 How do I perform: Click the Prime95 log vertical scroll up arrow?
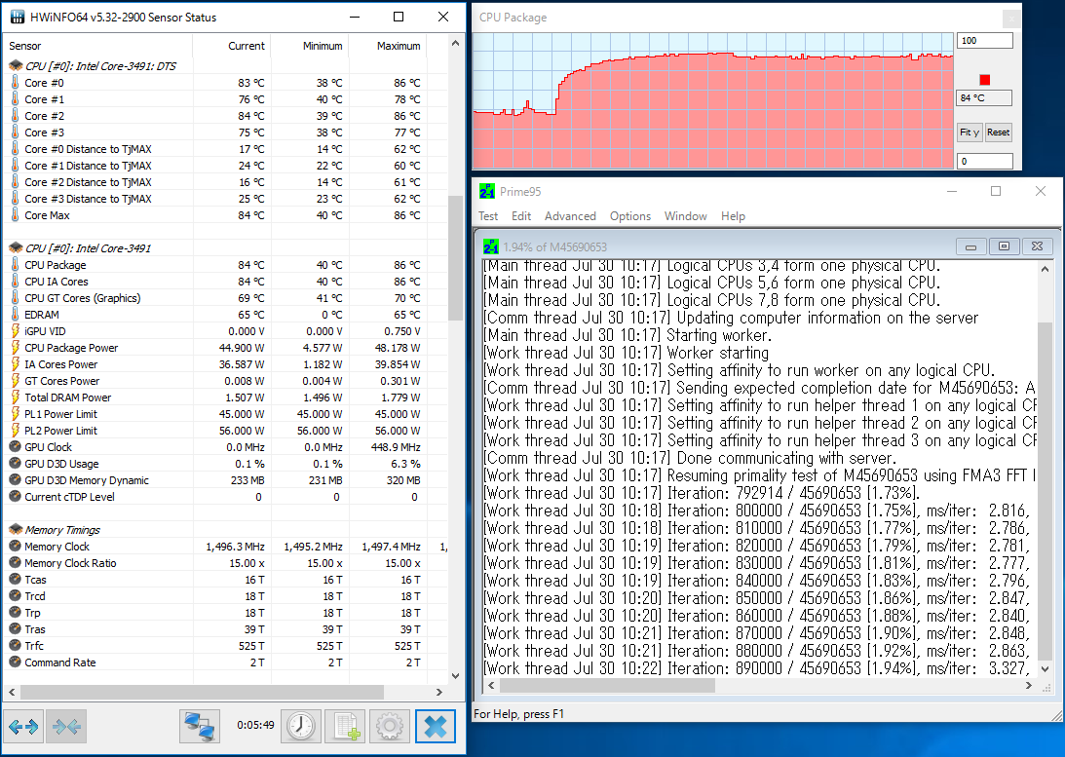pos(1045,269)
